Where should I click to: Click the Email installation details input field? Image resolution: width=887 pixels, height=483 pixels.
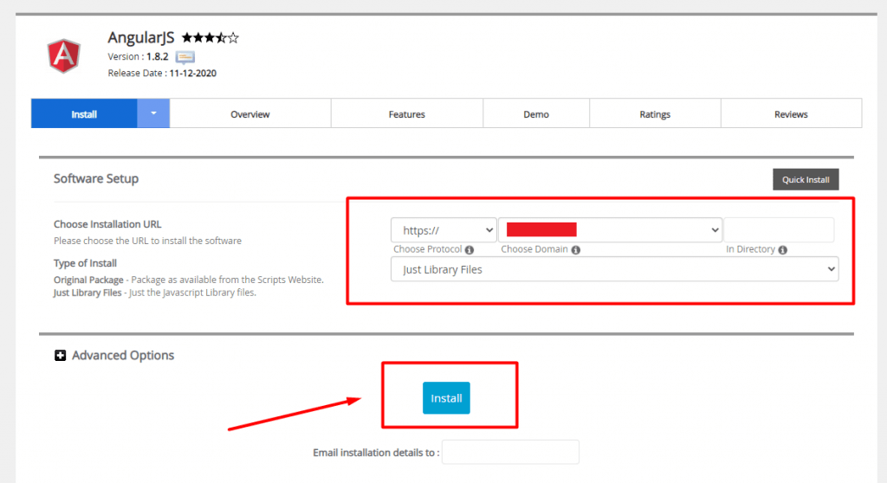(x=510, y=452)
